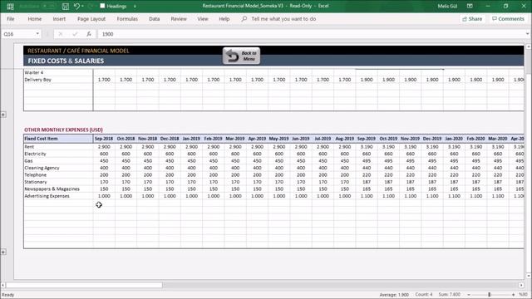The height and width of the screenshot is (299, 532).
Task: Select the Newspapers & Magazines row label
Action: point(52,189)
